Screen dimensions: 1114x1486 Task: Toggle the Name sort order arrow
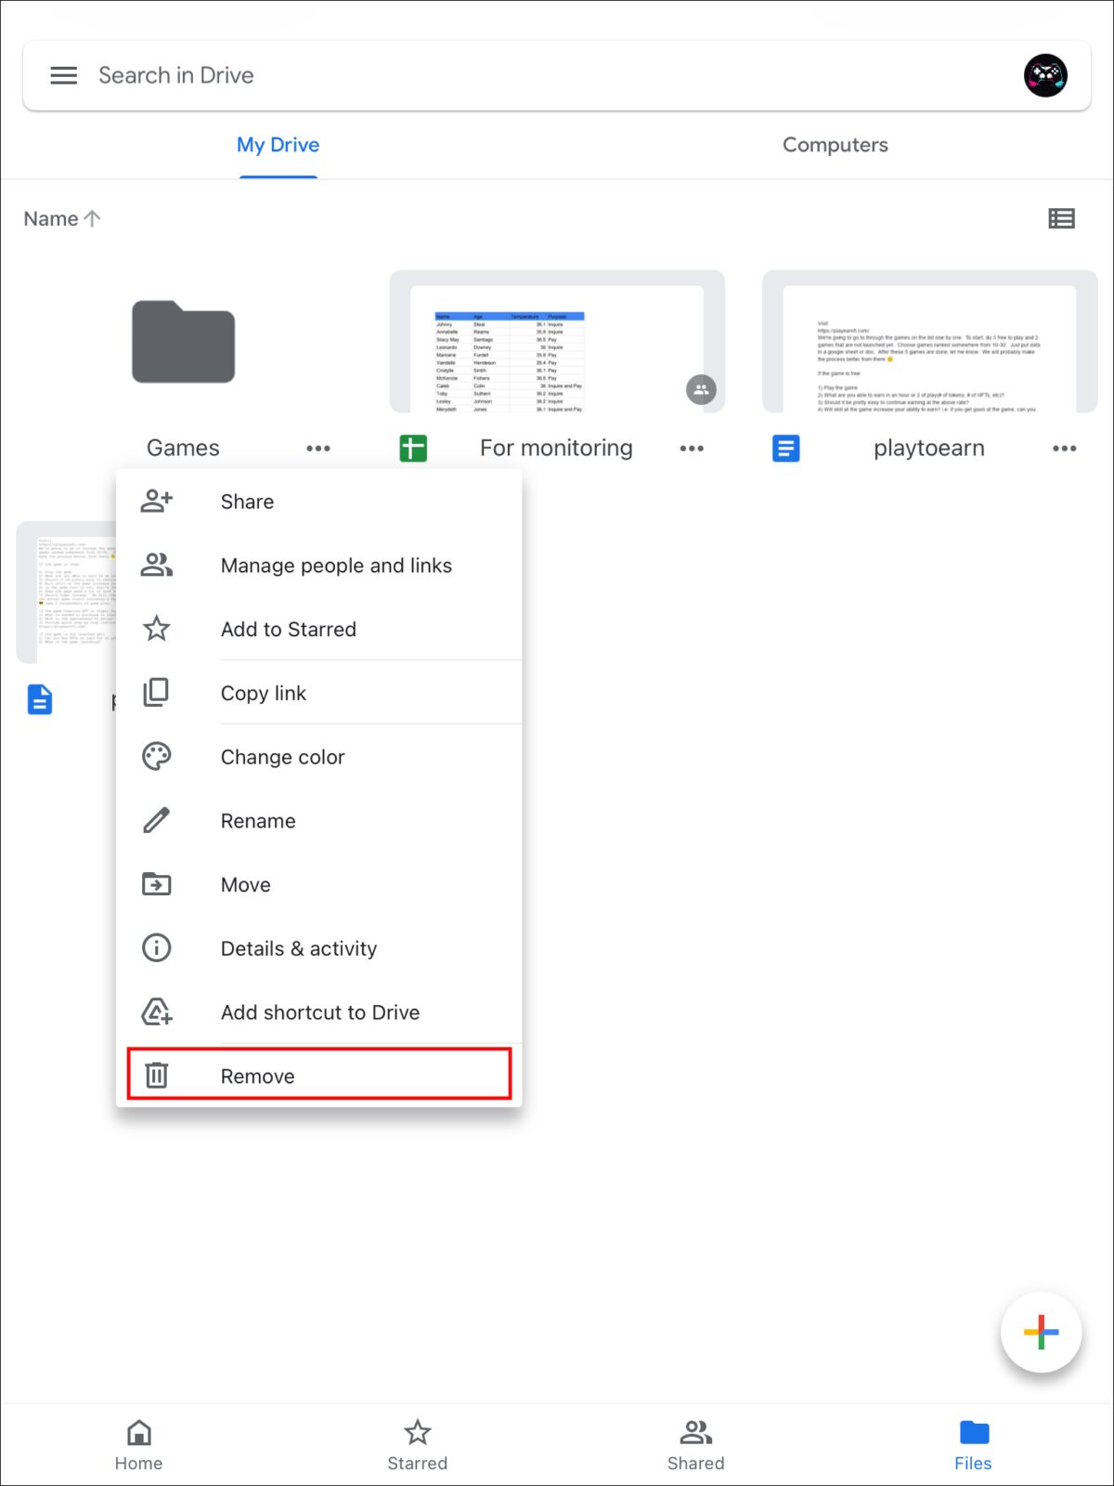click(92, 219)
